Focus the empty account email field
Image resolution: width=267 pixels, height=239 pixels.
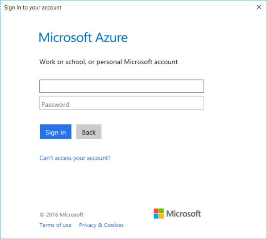[x=122, y=86]
